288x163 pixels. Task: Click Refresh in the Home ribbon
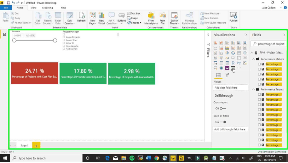[81, 17]
